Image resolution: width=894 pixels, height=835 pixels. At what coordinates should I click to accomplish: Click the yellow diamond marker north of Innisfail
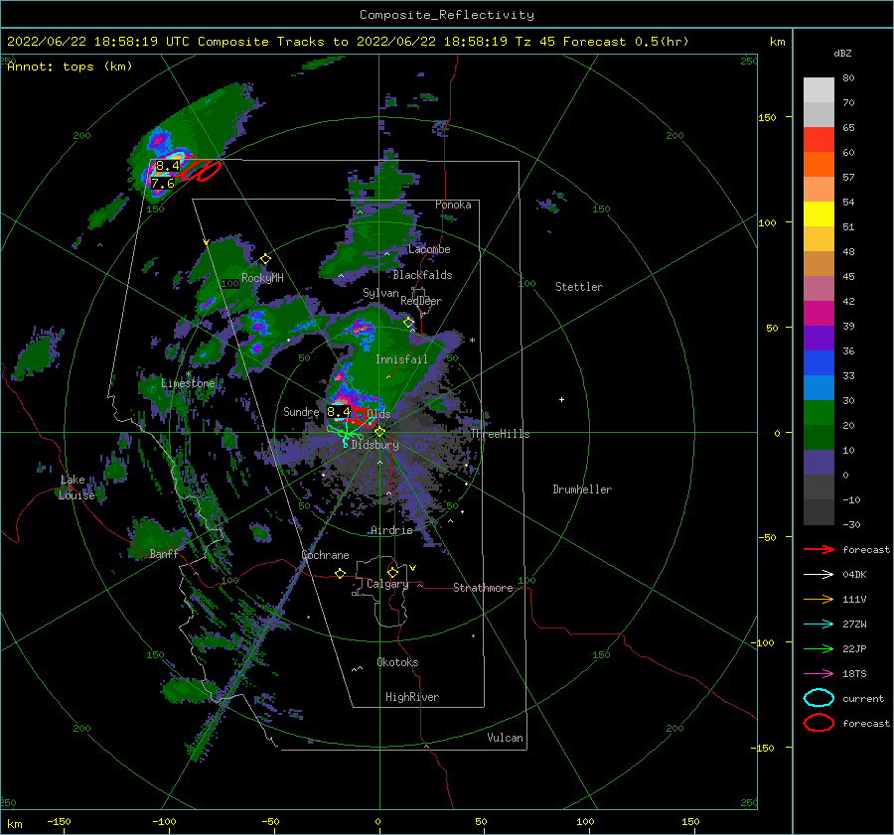[409, 323]
